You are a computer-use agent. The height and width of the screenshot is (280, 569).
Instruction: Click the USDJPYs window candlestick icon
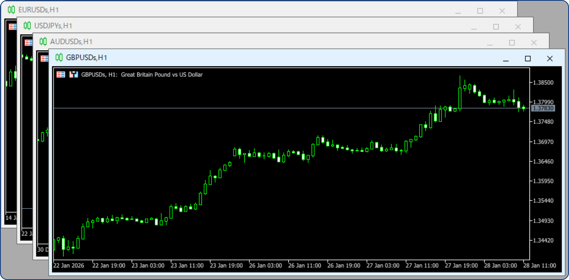click(x=27, y=26)
